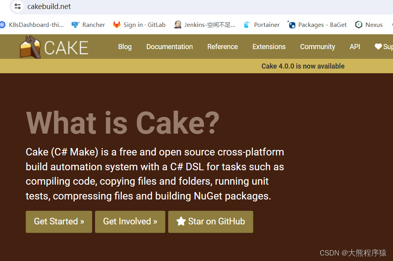Open the Community page
This screenshot has height=261, width=393.
coord(318,46)
